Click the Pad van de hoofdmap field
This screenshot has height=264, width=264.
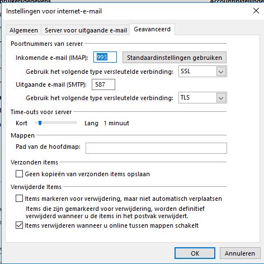click(x=156, y=148)
